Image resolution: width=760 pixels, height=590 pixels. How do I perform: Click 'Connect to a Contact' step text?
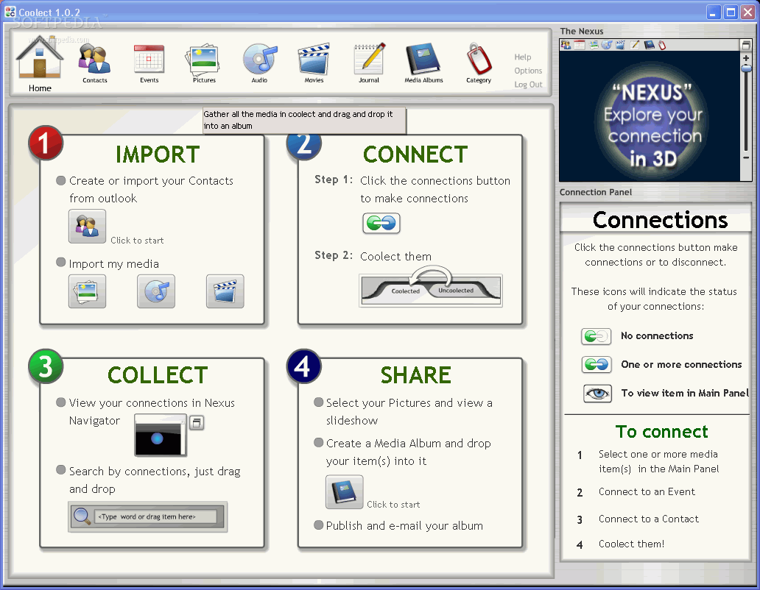(649, 519)
